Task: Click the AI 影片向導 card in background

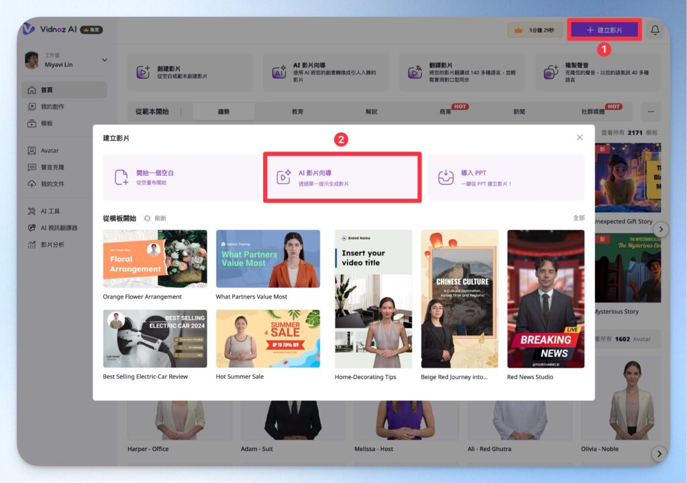Action: click(x=325, y=72)
